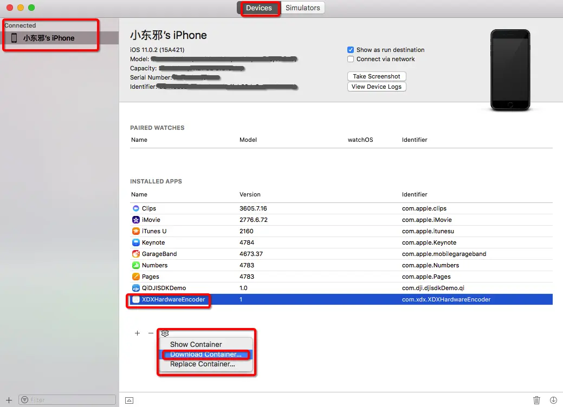Select the QiDJISDKDemo app name
The image size is (563, 407).
pyautogui.click(x=164, y=288)
